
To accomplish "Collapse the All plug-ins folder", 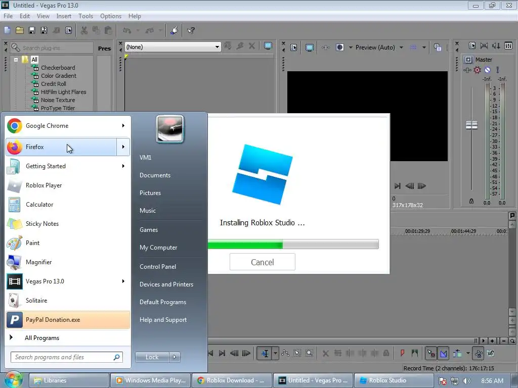I will [16, 60].
